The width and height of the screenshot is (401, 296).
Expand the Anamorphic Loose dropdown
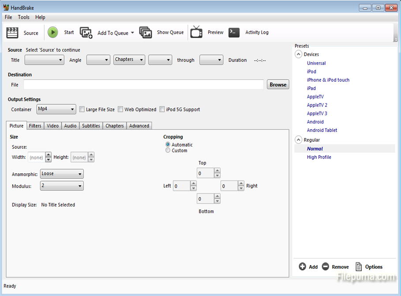click(62, 174)
